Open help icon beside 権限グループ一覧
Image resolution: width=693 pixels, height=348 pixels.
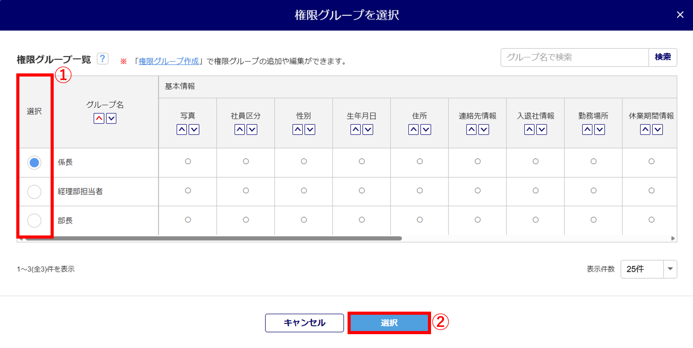click(103, 59)
